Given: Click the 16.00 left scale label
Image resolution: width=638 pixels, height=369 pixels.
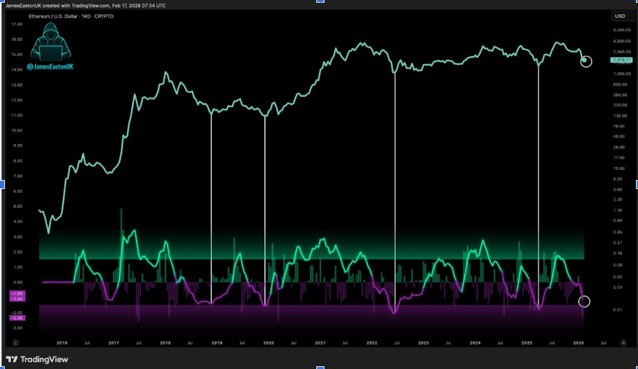Looking at the screenshot, I should point(16,40).
